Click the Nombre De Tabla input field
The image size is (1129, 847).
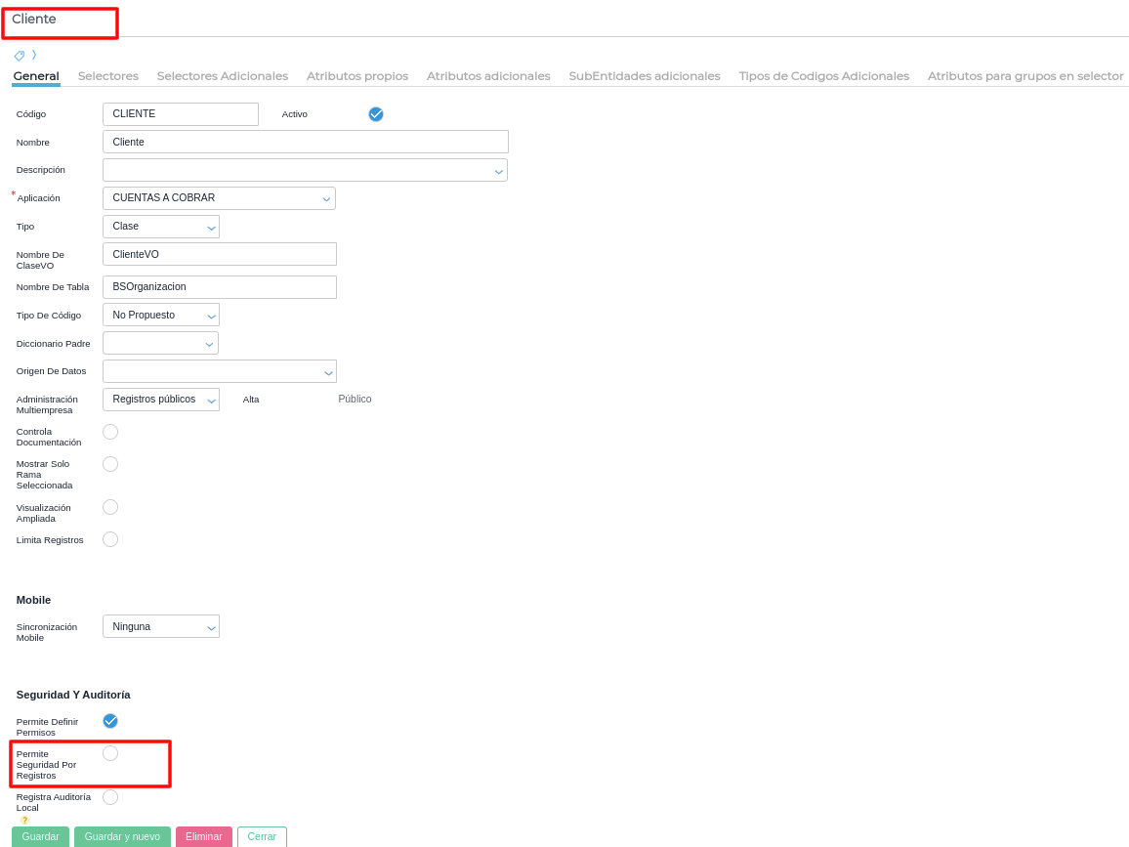(x=220, y=286)
